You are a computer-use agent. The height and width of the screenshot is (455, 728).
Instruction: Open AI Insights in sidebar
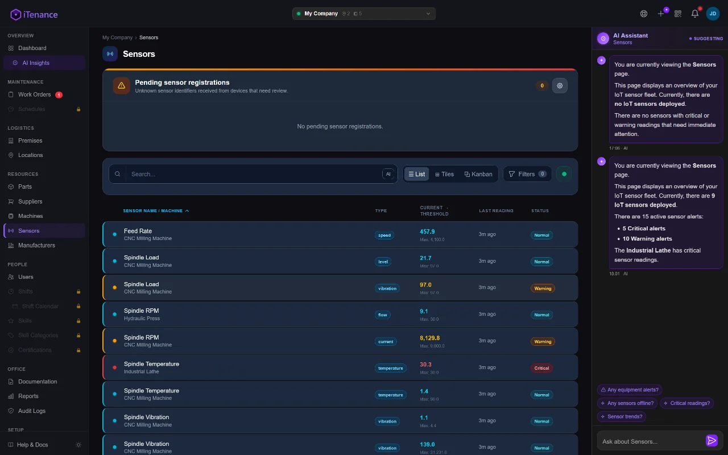click(x=44, y=63)
